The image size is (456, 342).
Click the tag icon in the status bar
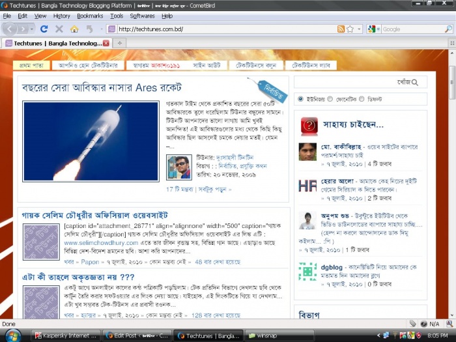(412, 323)
